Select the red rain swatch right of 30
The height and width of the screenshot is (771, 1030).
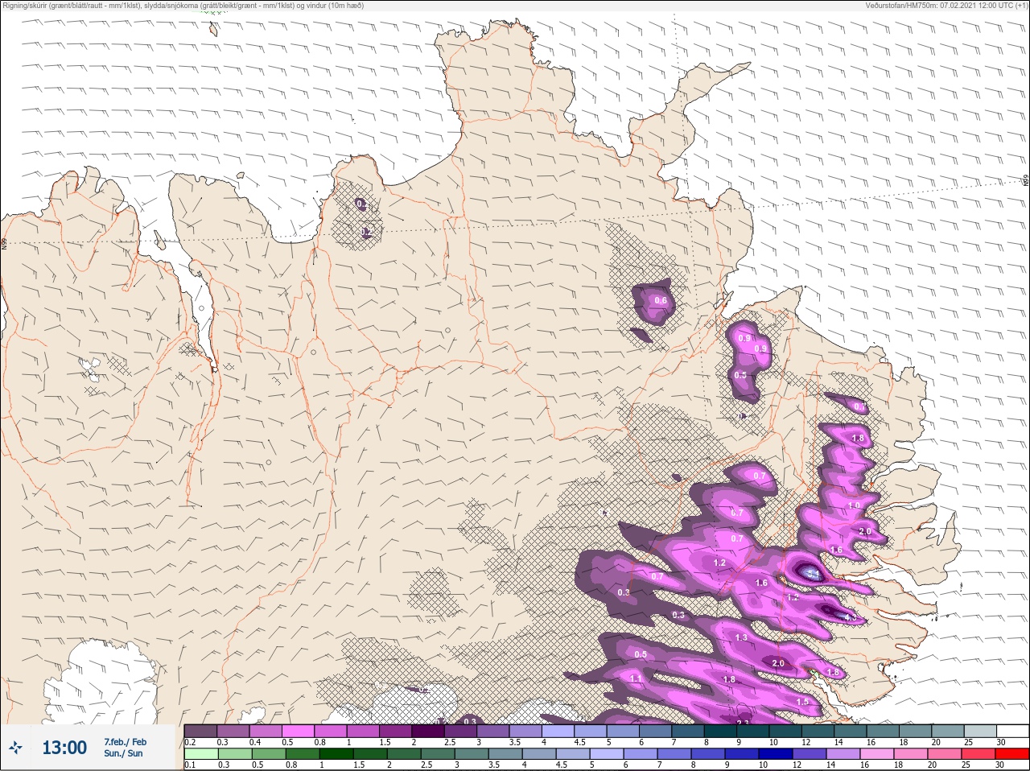coord(1012,754)
